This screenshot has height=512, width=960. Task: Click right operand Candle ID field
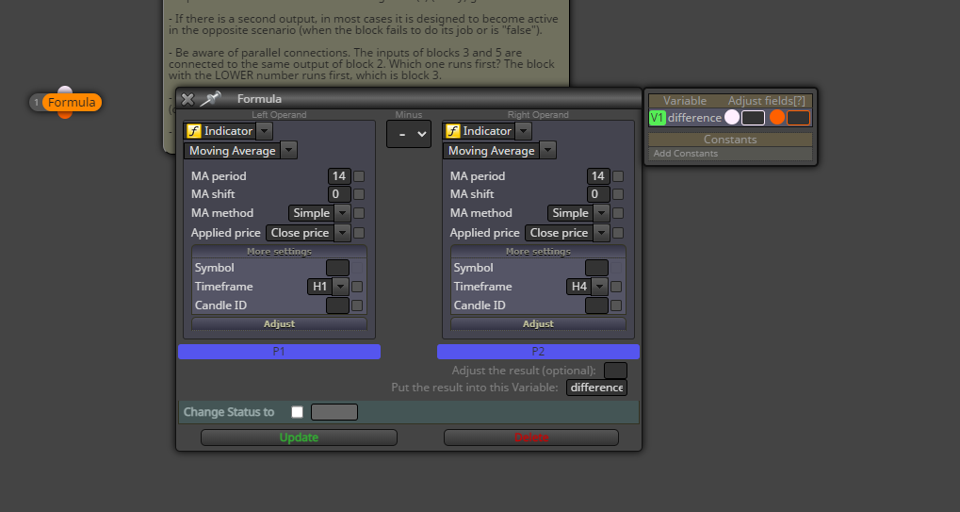tap(596, 305)
